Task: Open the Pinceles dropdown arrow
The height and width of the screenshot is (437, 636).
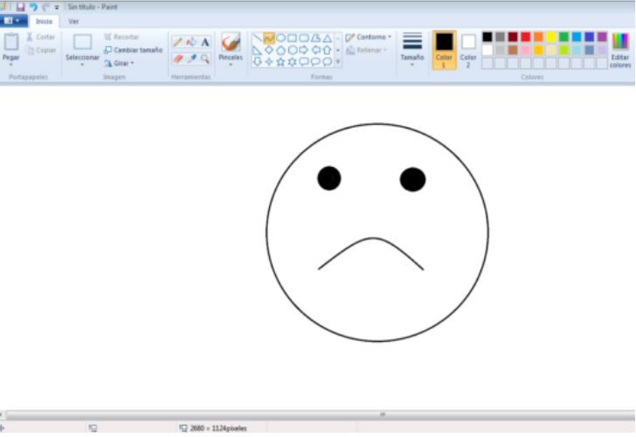Action: [x=231, y=65]
